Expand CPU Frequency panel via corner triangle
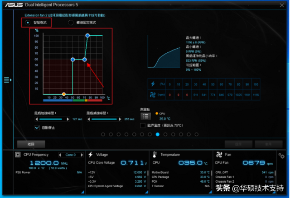 [82, 192]
